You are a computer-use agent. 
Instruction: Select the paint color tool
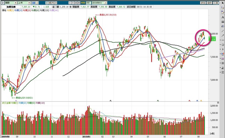(x=223, y=26)
